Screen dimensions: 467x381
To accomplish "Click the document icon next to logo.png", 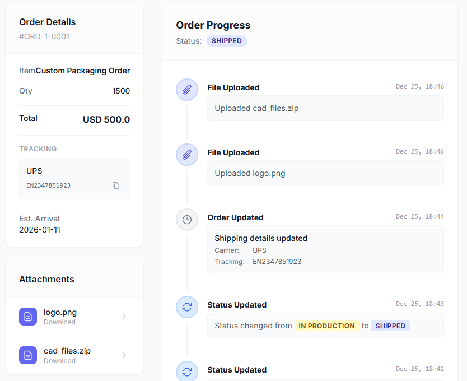I will click(x=28, y=317).
